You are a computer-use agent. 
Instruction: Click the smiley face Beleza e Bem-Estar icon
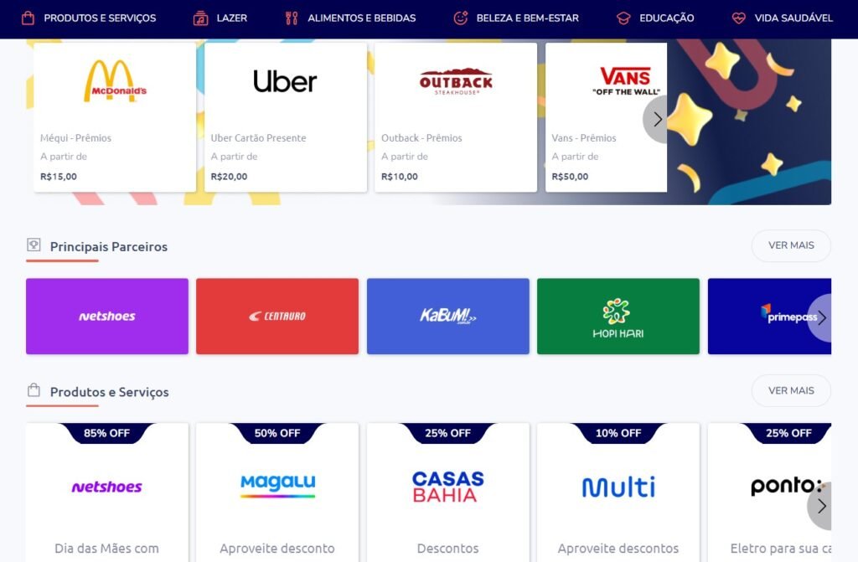click(x=461, y=18)
